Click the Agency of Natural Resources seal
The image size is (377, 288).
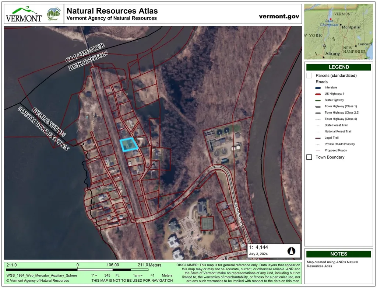[x=54, y=14]
